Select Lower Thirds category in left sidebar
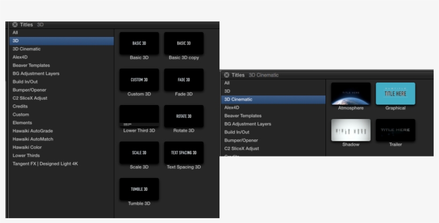 (27, 155)
